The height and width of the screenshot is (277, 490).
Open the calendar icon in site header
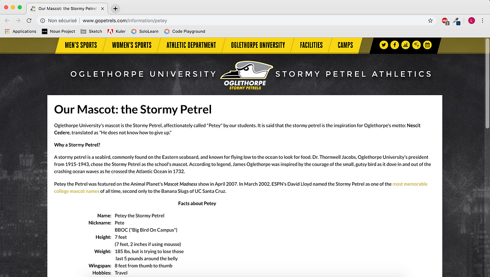[x=427, y=45]
